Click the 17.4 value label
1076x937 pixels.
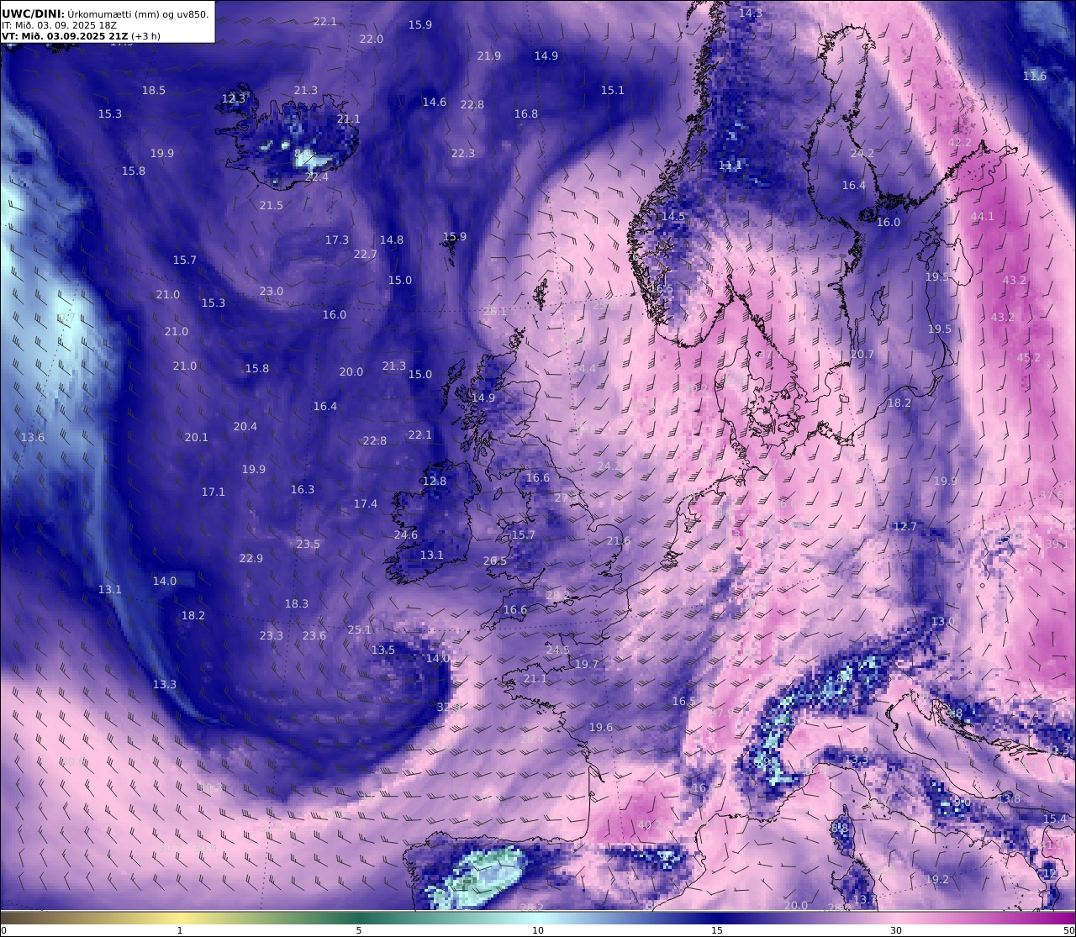366,504
